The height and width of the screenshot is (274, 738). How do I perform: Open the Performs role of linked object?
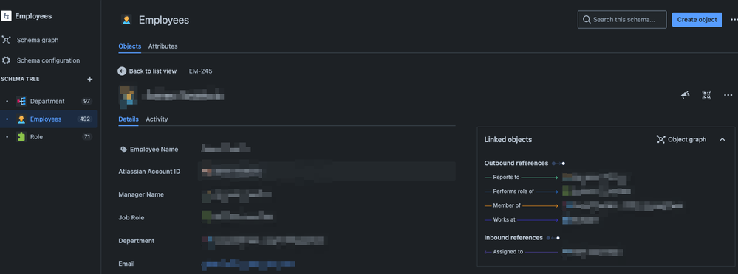point(596,192)
